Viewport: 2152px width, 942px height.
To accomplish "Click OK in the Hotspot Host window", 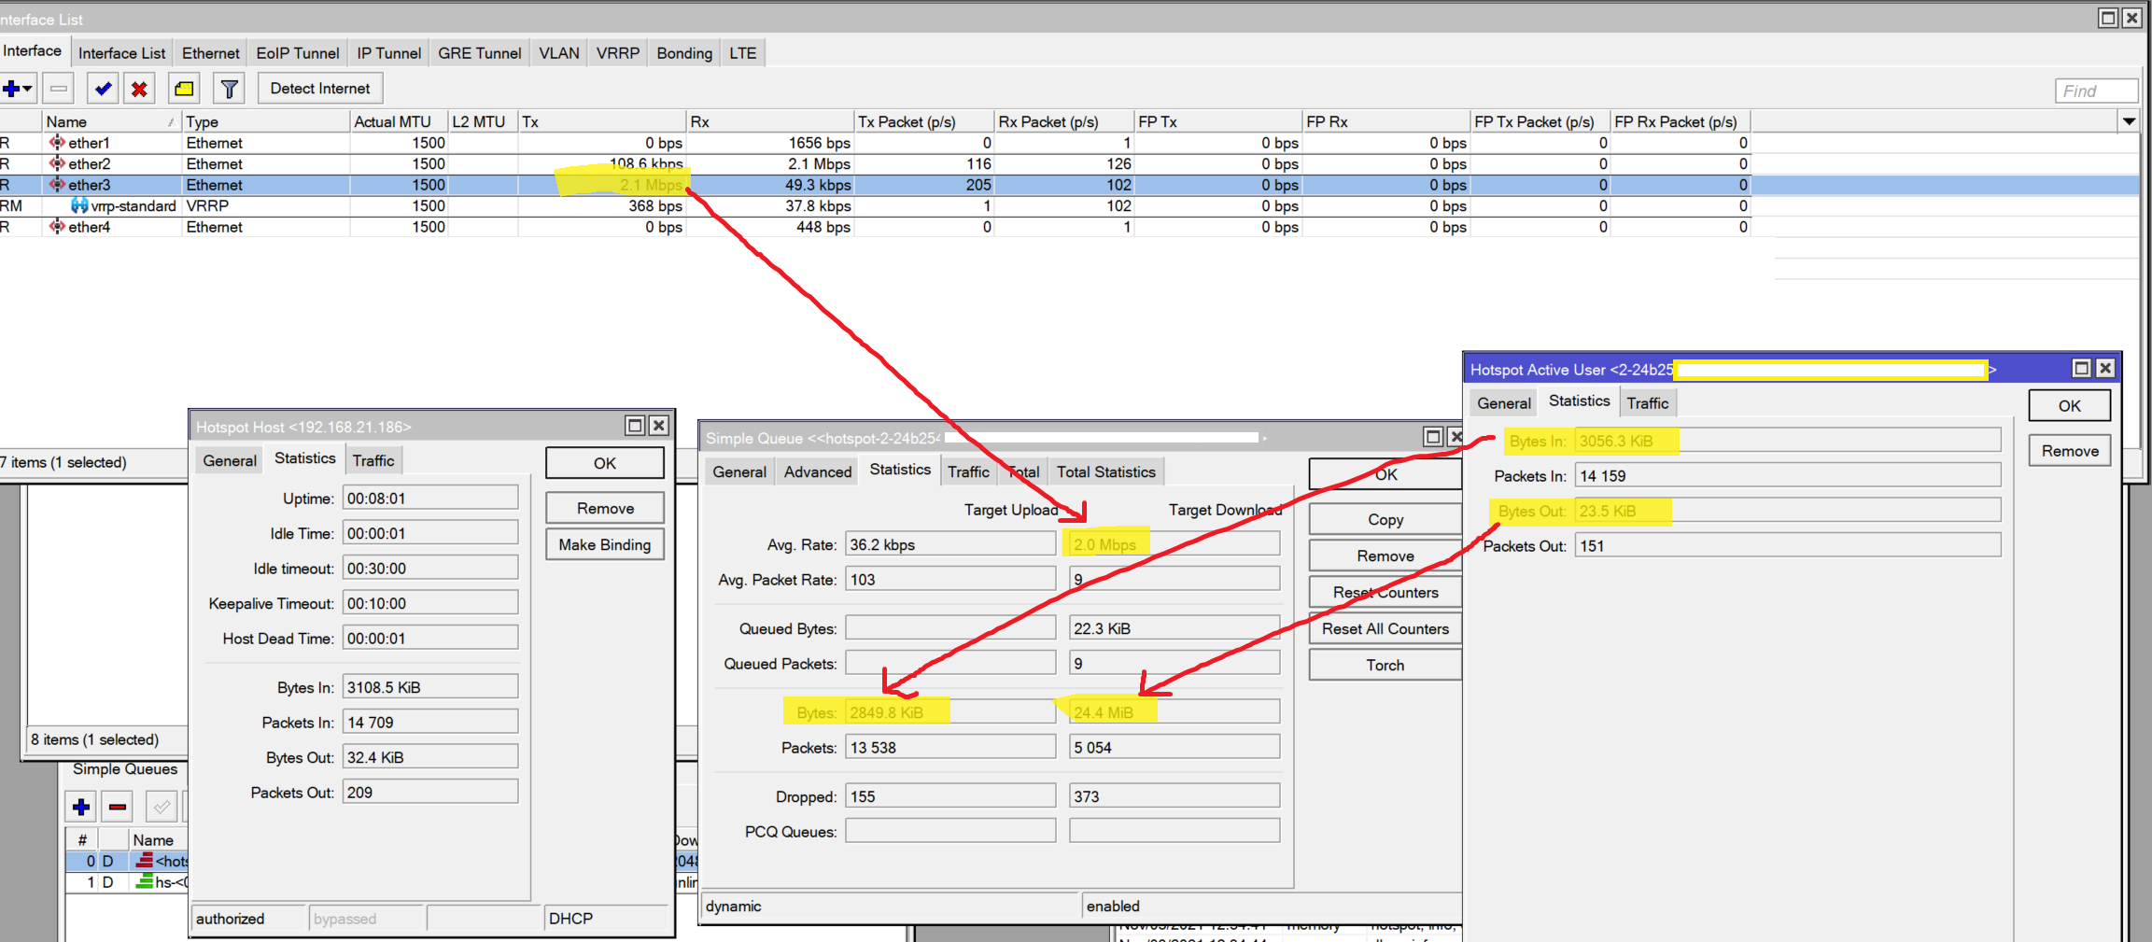I will tap(605, 463).
